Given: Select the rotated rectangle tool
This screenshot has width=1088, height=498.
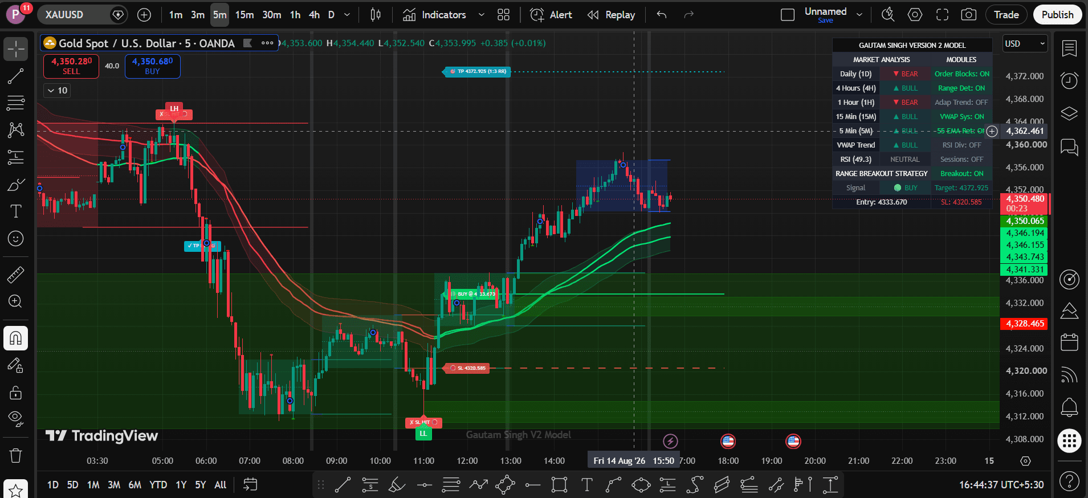Looking at the screenshot, I should [506, 485].
